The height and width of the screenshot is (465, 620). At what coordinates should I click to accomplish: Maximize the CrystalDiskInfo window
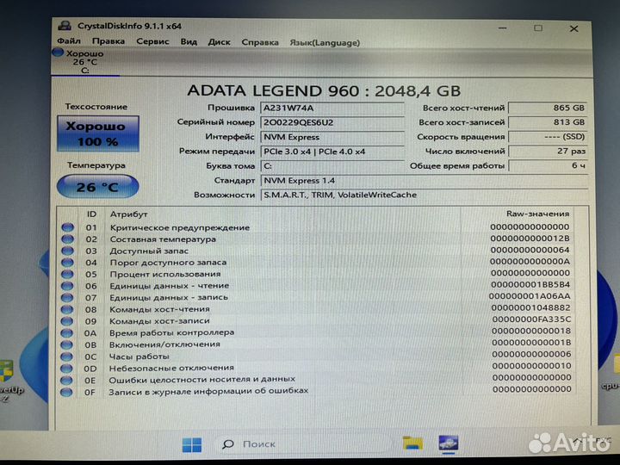pyautogui.click(x=537, y=28)
